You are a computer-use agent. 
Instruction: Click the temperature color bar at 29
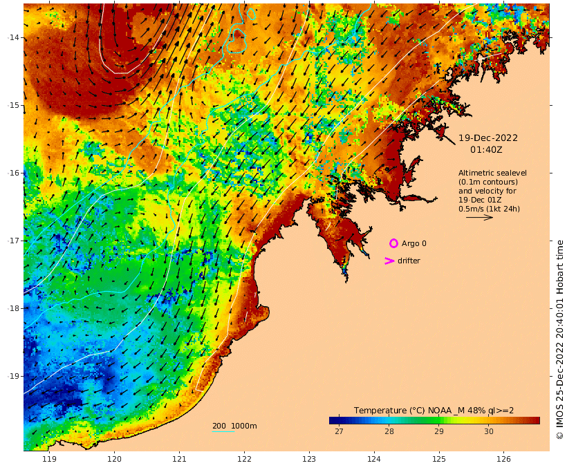[x=438, y=420]
